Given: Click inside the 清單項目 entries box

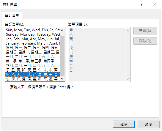Looking at the screenshot, I should [97, 55].
